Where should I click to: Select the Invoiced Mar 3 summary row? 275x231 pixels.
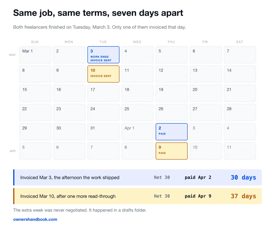137,177
